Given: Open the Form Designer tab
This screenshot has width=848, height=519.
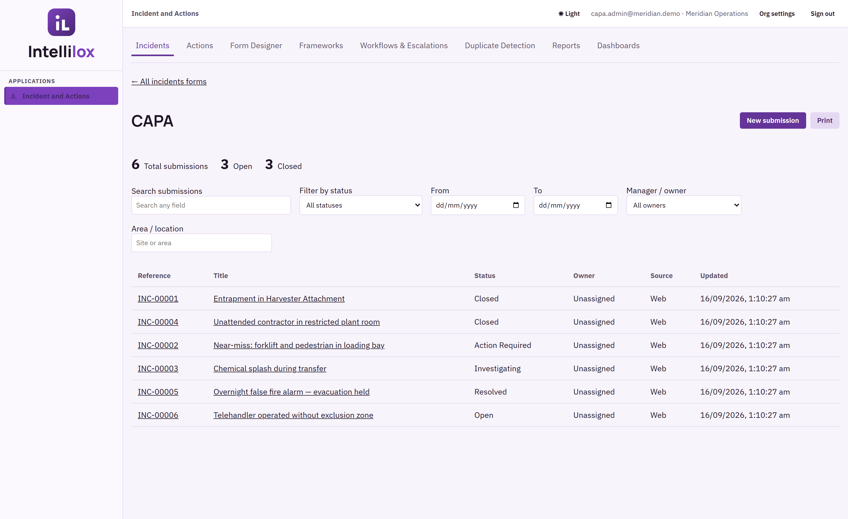Looking at the screenshot, I should 256,46.
